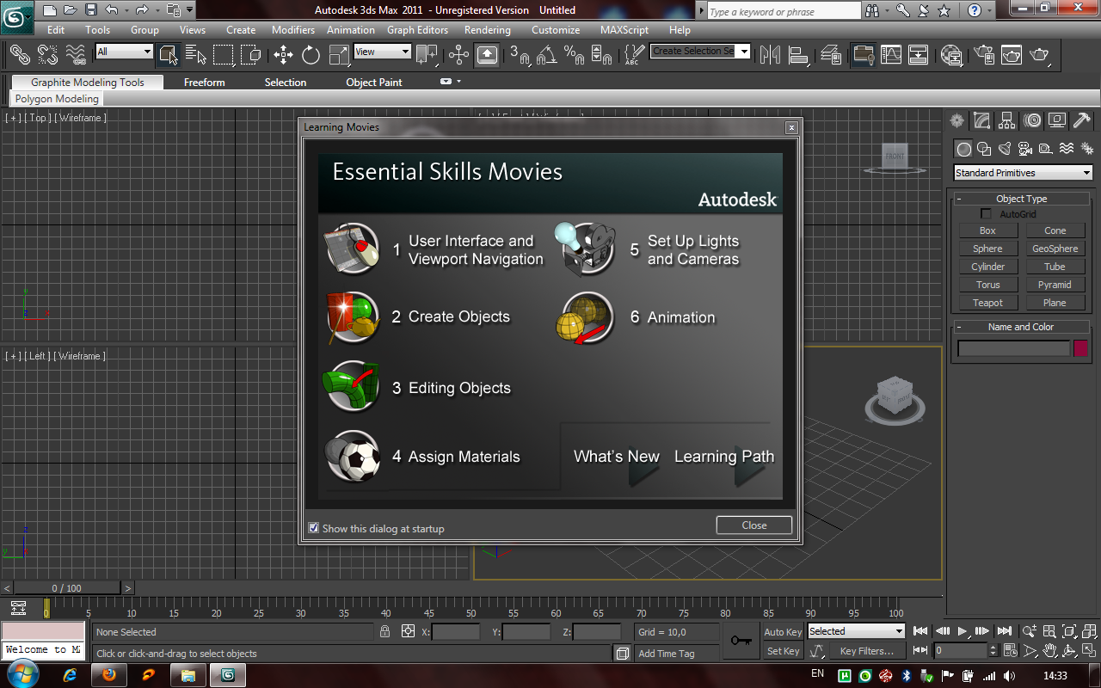Expand the Polygon Modeling panel
This screenshot has height=688, width=1101.
[57, 99]
